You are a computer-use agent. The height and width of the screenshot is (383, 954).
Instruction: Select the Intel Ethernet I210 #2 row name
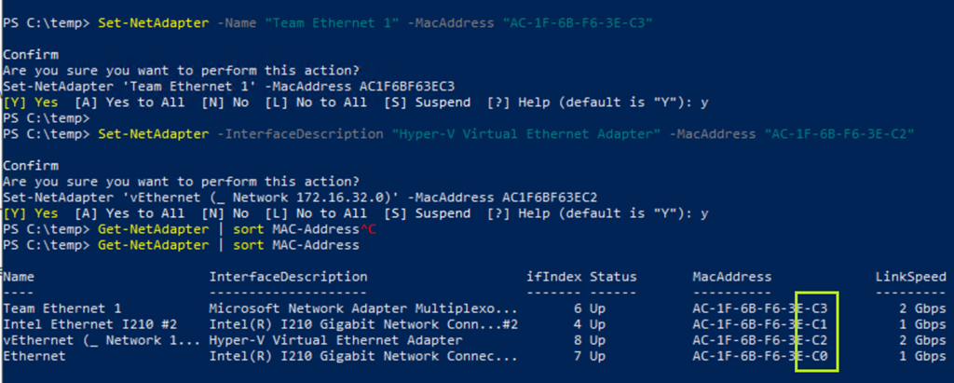(x=74, y=324)
